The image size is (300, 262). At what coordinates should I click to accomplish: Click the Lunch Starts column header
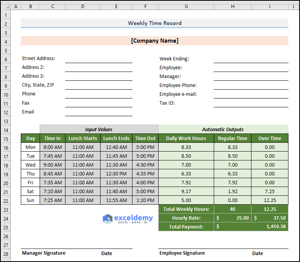click(x=83, y=139)
